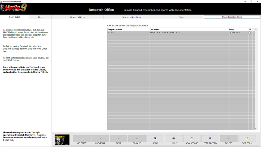Click the Print printer icon
The width and height of the screenshot is (261, 147).
[x=174, y=139]
